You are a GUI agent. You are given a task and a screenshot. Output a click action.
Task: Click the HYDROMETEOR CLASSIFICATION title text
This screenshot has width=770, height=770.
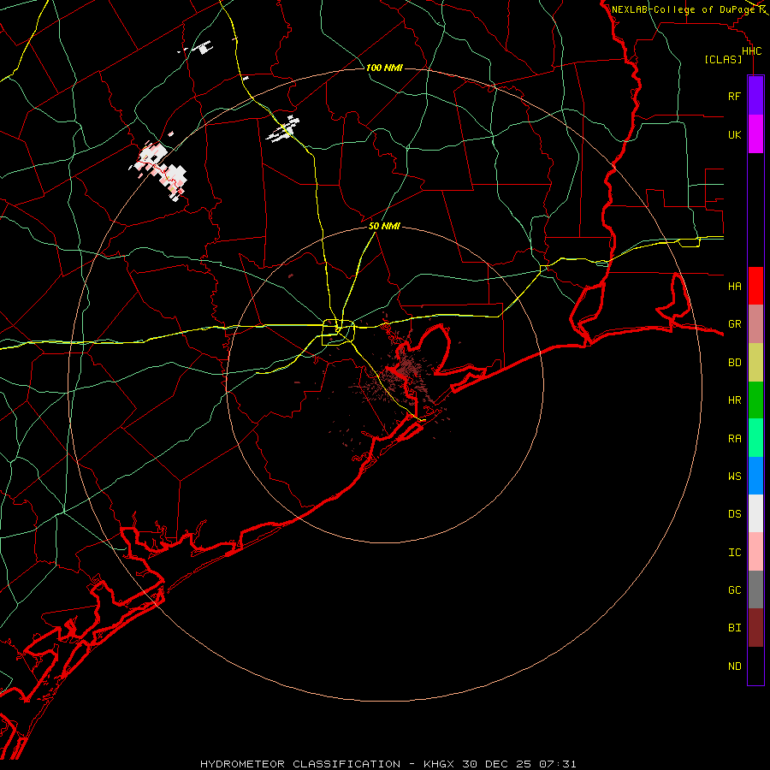[x=300, y=764]
